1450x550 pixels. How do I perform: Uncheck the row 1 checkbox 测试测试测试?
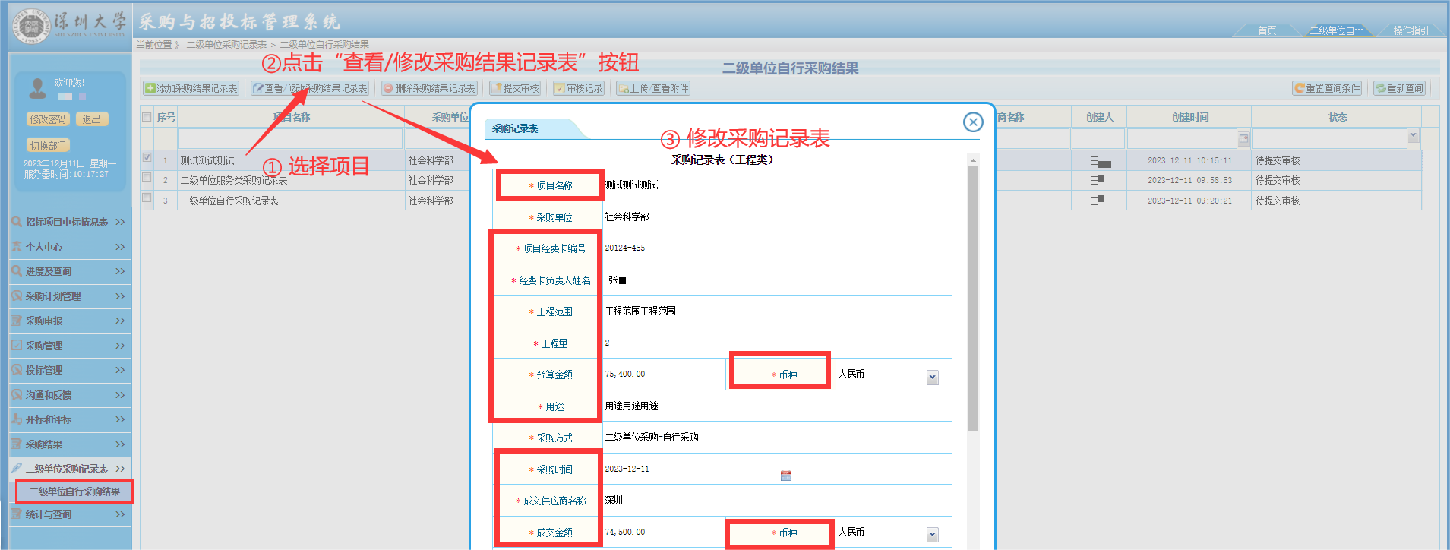point(147,158)
